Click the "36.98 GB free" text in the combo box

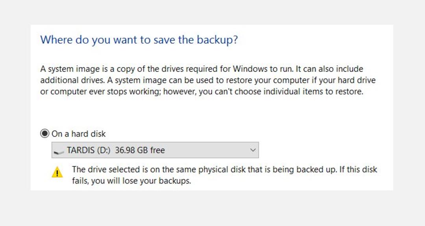140,150
